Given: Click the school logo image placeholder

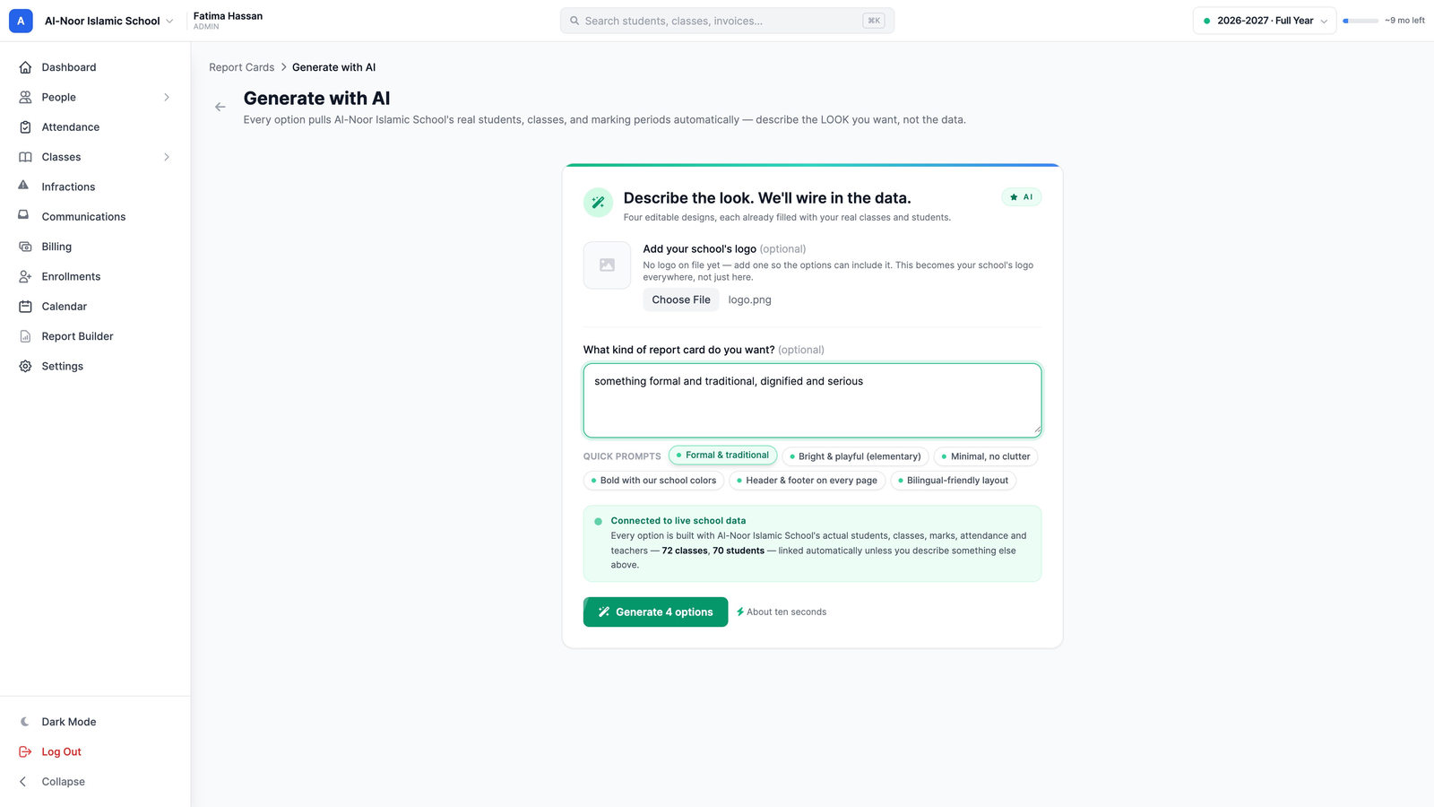Looking at the screenshot, I should pos(607,265).
